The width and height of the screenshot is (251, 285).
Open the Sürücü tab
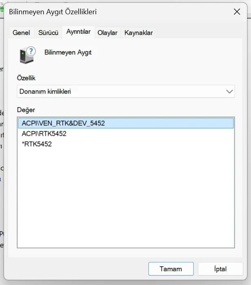click(48, 33)
